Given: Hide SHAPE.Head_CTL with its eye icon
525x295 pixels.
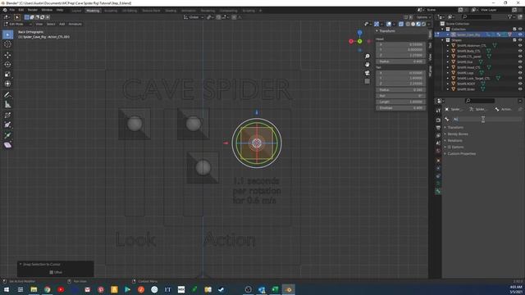Looking at the screenshot, I should point(520,67).
